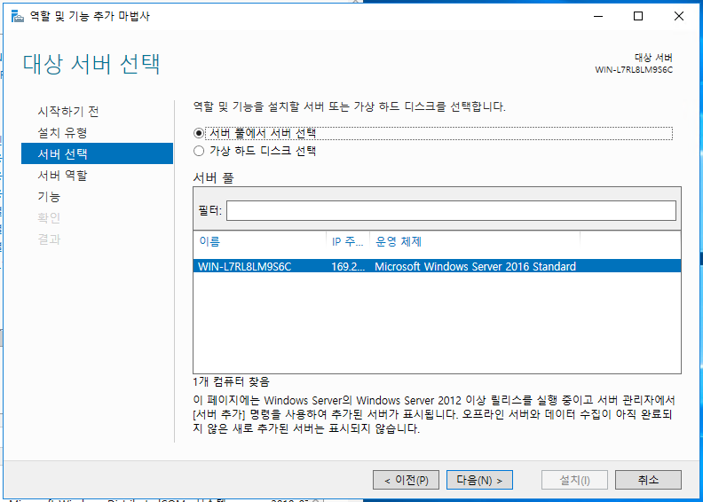Click the wizard icon in title bar

pos(17,17)
